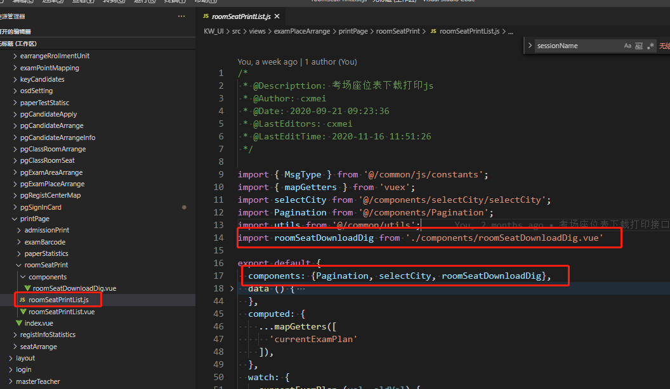Click 'currentExamPlan' string on line 47
This screenshot has height=389, width=670.
(x=313, y=339)
